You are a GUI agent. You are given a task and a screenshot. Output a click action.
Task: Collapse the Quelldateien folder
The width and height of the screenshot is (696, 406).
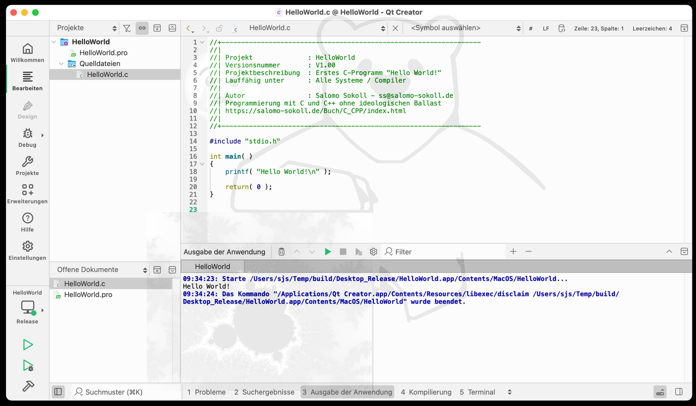coord(62,64)
